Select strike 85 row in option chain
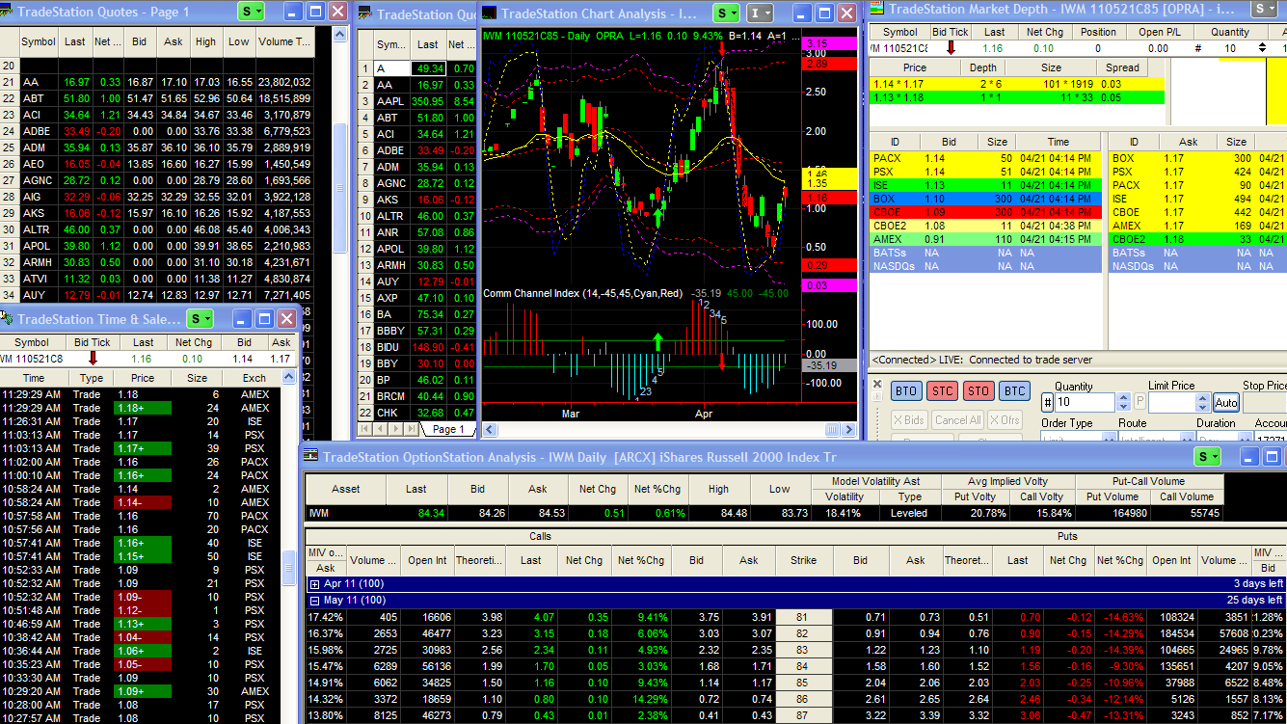This screenshot has width=1287, height=724. point(793,684)
